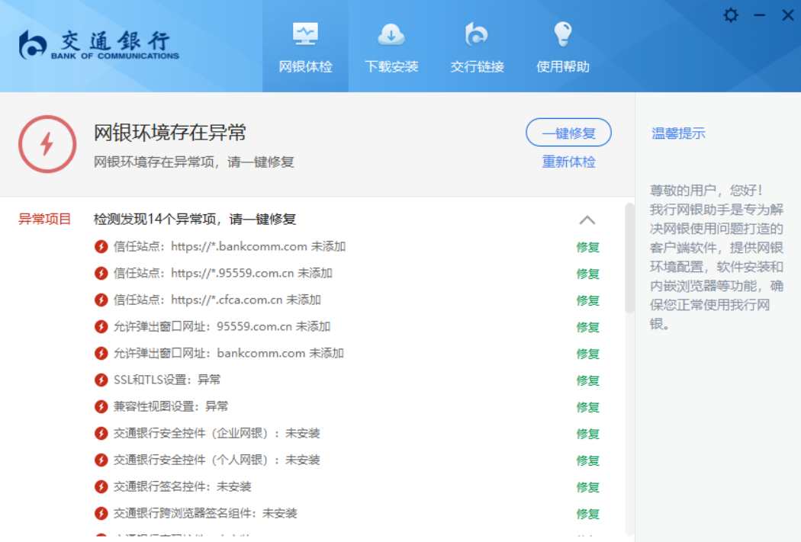Click the cloud download icon
Screen dimensions: 801x542
click(x=391, y=34)
